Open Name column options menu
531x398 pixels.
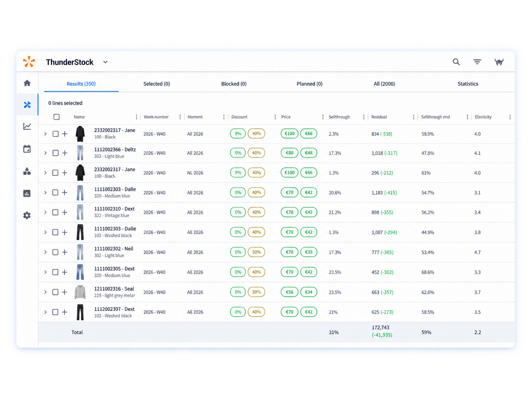click(x=136, y=117)
